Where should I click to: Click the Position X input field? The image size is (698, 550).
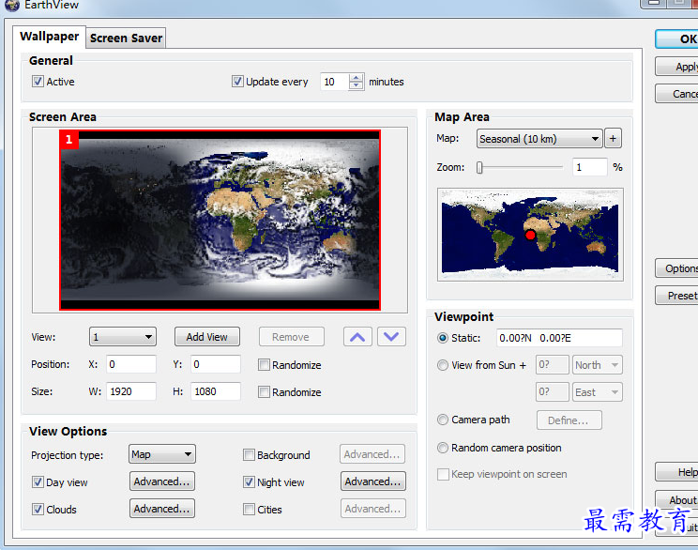(131, 364)
